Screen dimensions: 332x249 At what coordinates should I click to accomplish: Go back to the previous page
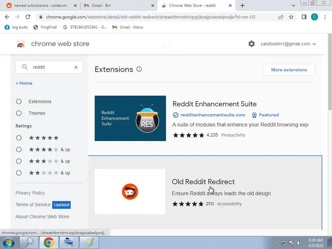7,17
